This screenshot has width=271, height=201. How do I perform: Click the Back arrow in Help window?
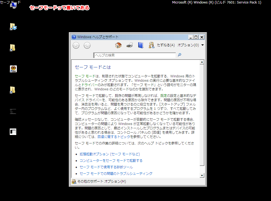(76, 45)
